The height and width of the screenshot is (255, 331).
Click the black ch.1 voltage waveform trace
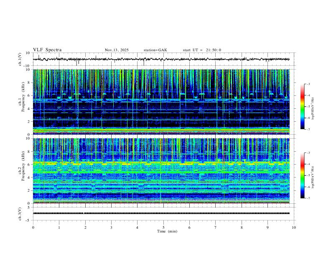(161, 59)
